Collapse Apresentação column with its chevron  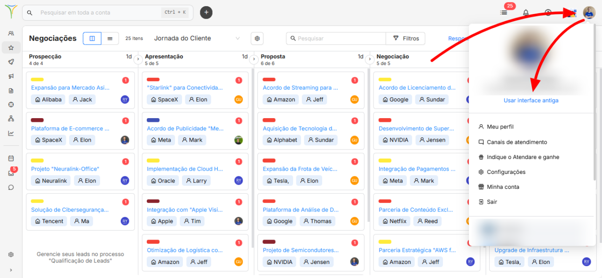pos(253,60)
